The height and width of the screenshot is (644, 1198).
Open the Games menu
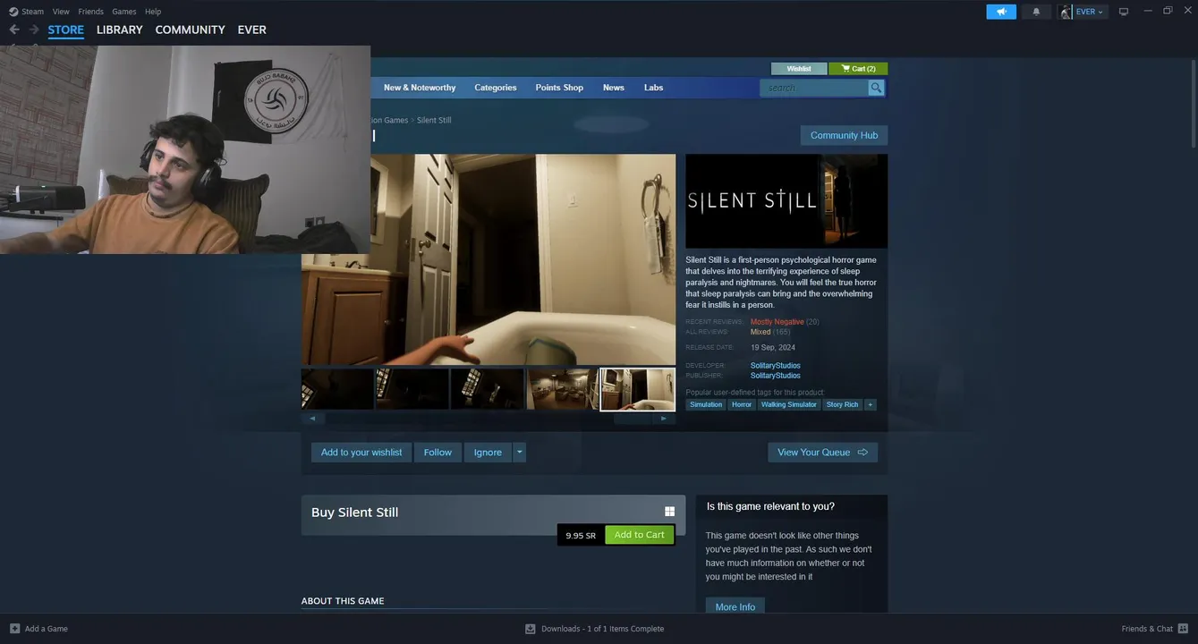[x=123, y=12]
